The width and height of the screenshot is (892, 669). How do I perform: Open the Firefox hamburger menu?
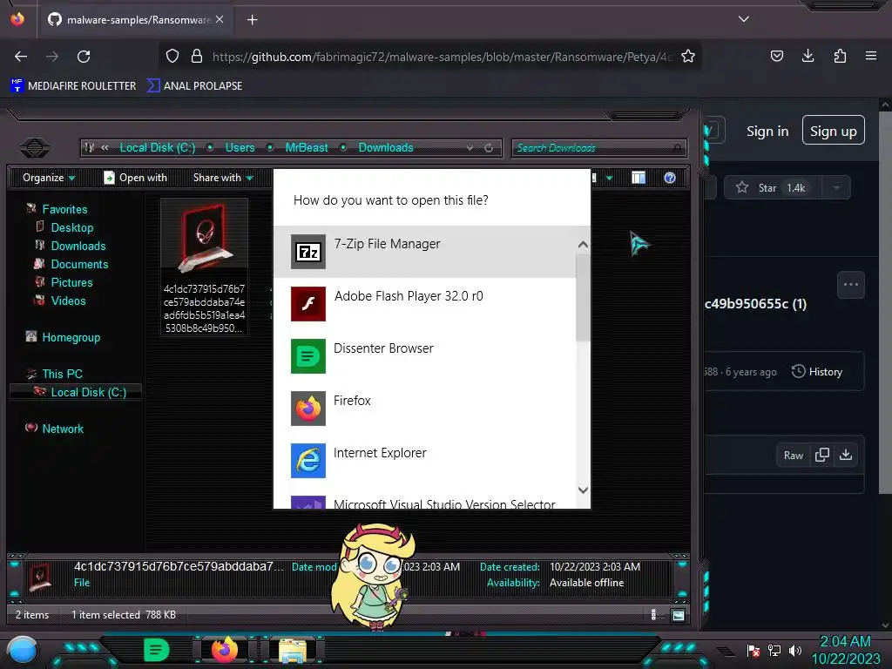tap(871, 56)
